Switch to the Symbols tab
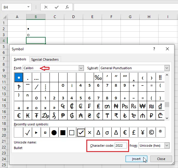 pyautogui.click(x=20, y=59)
